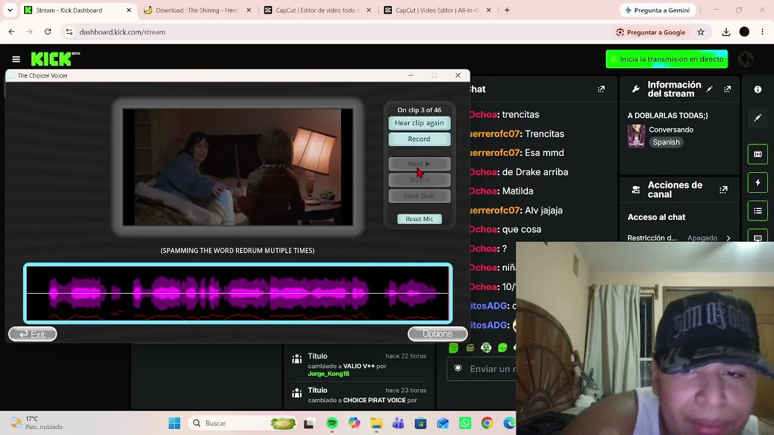Open the user avatar in Kick header
This screenshot has width=774, height=435.
click(x=746, y=59)
